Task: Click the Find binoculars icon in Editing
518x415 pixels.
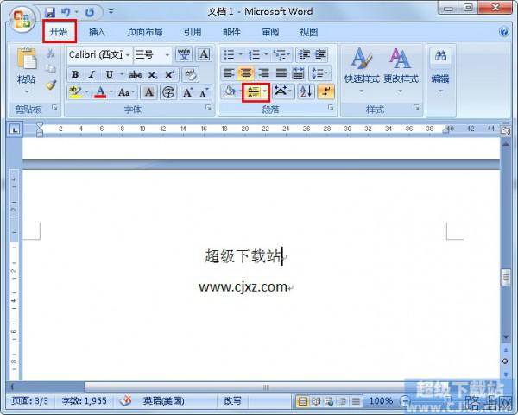Action: (x=440, y=55)
